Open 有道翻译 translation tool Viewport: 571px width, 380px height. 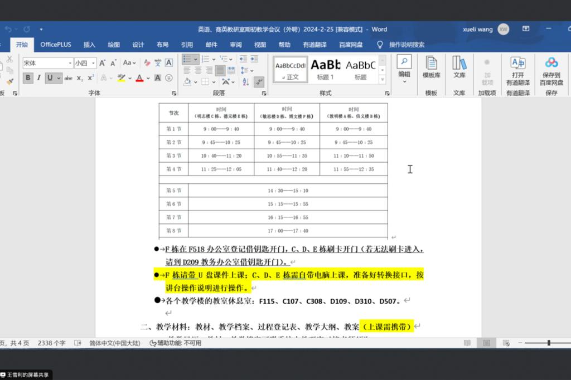517,69
